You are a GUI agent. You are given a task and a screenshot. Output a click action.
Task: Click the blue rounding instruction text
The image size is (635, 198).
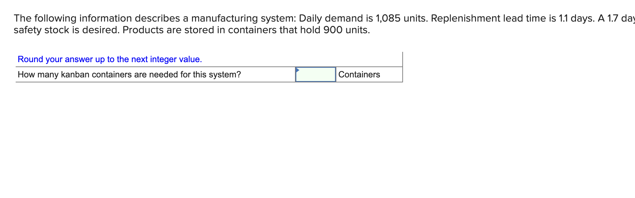[109, 59]
